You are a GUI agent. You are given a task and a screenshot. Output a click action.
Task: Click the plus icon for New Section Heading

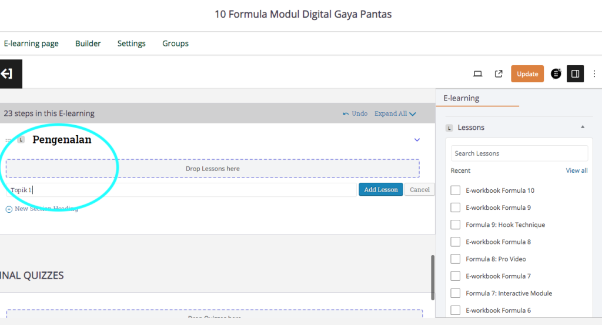[9, 209]
